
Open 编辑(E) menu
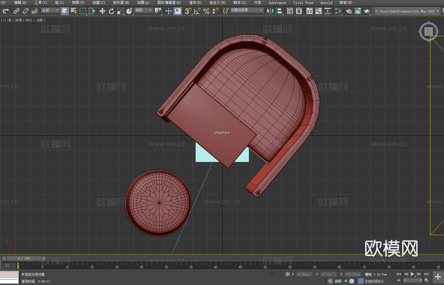[x=20, y=3]
